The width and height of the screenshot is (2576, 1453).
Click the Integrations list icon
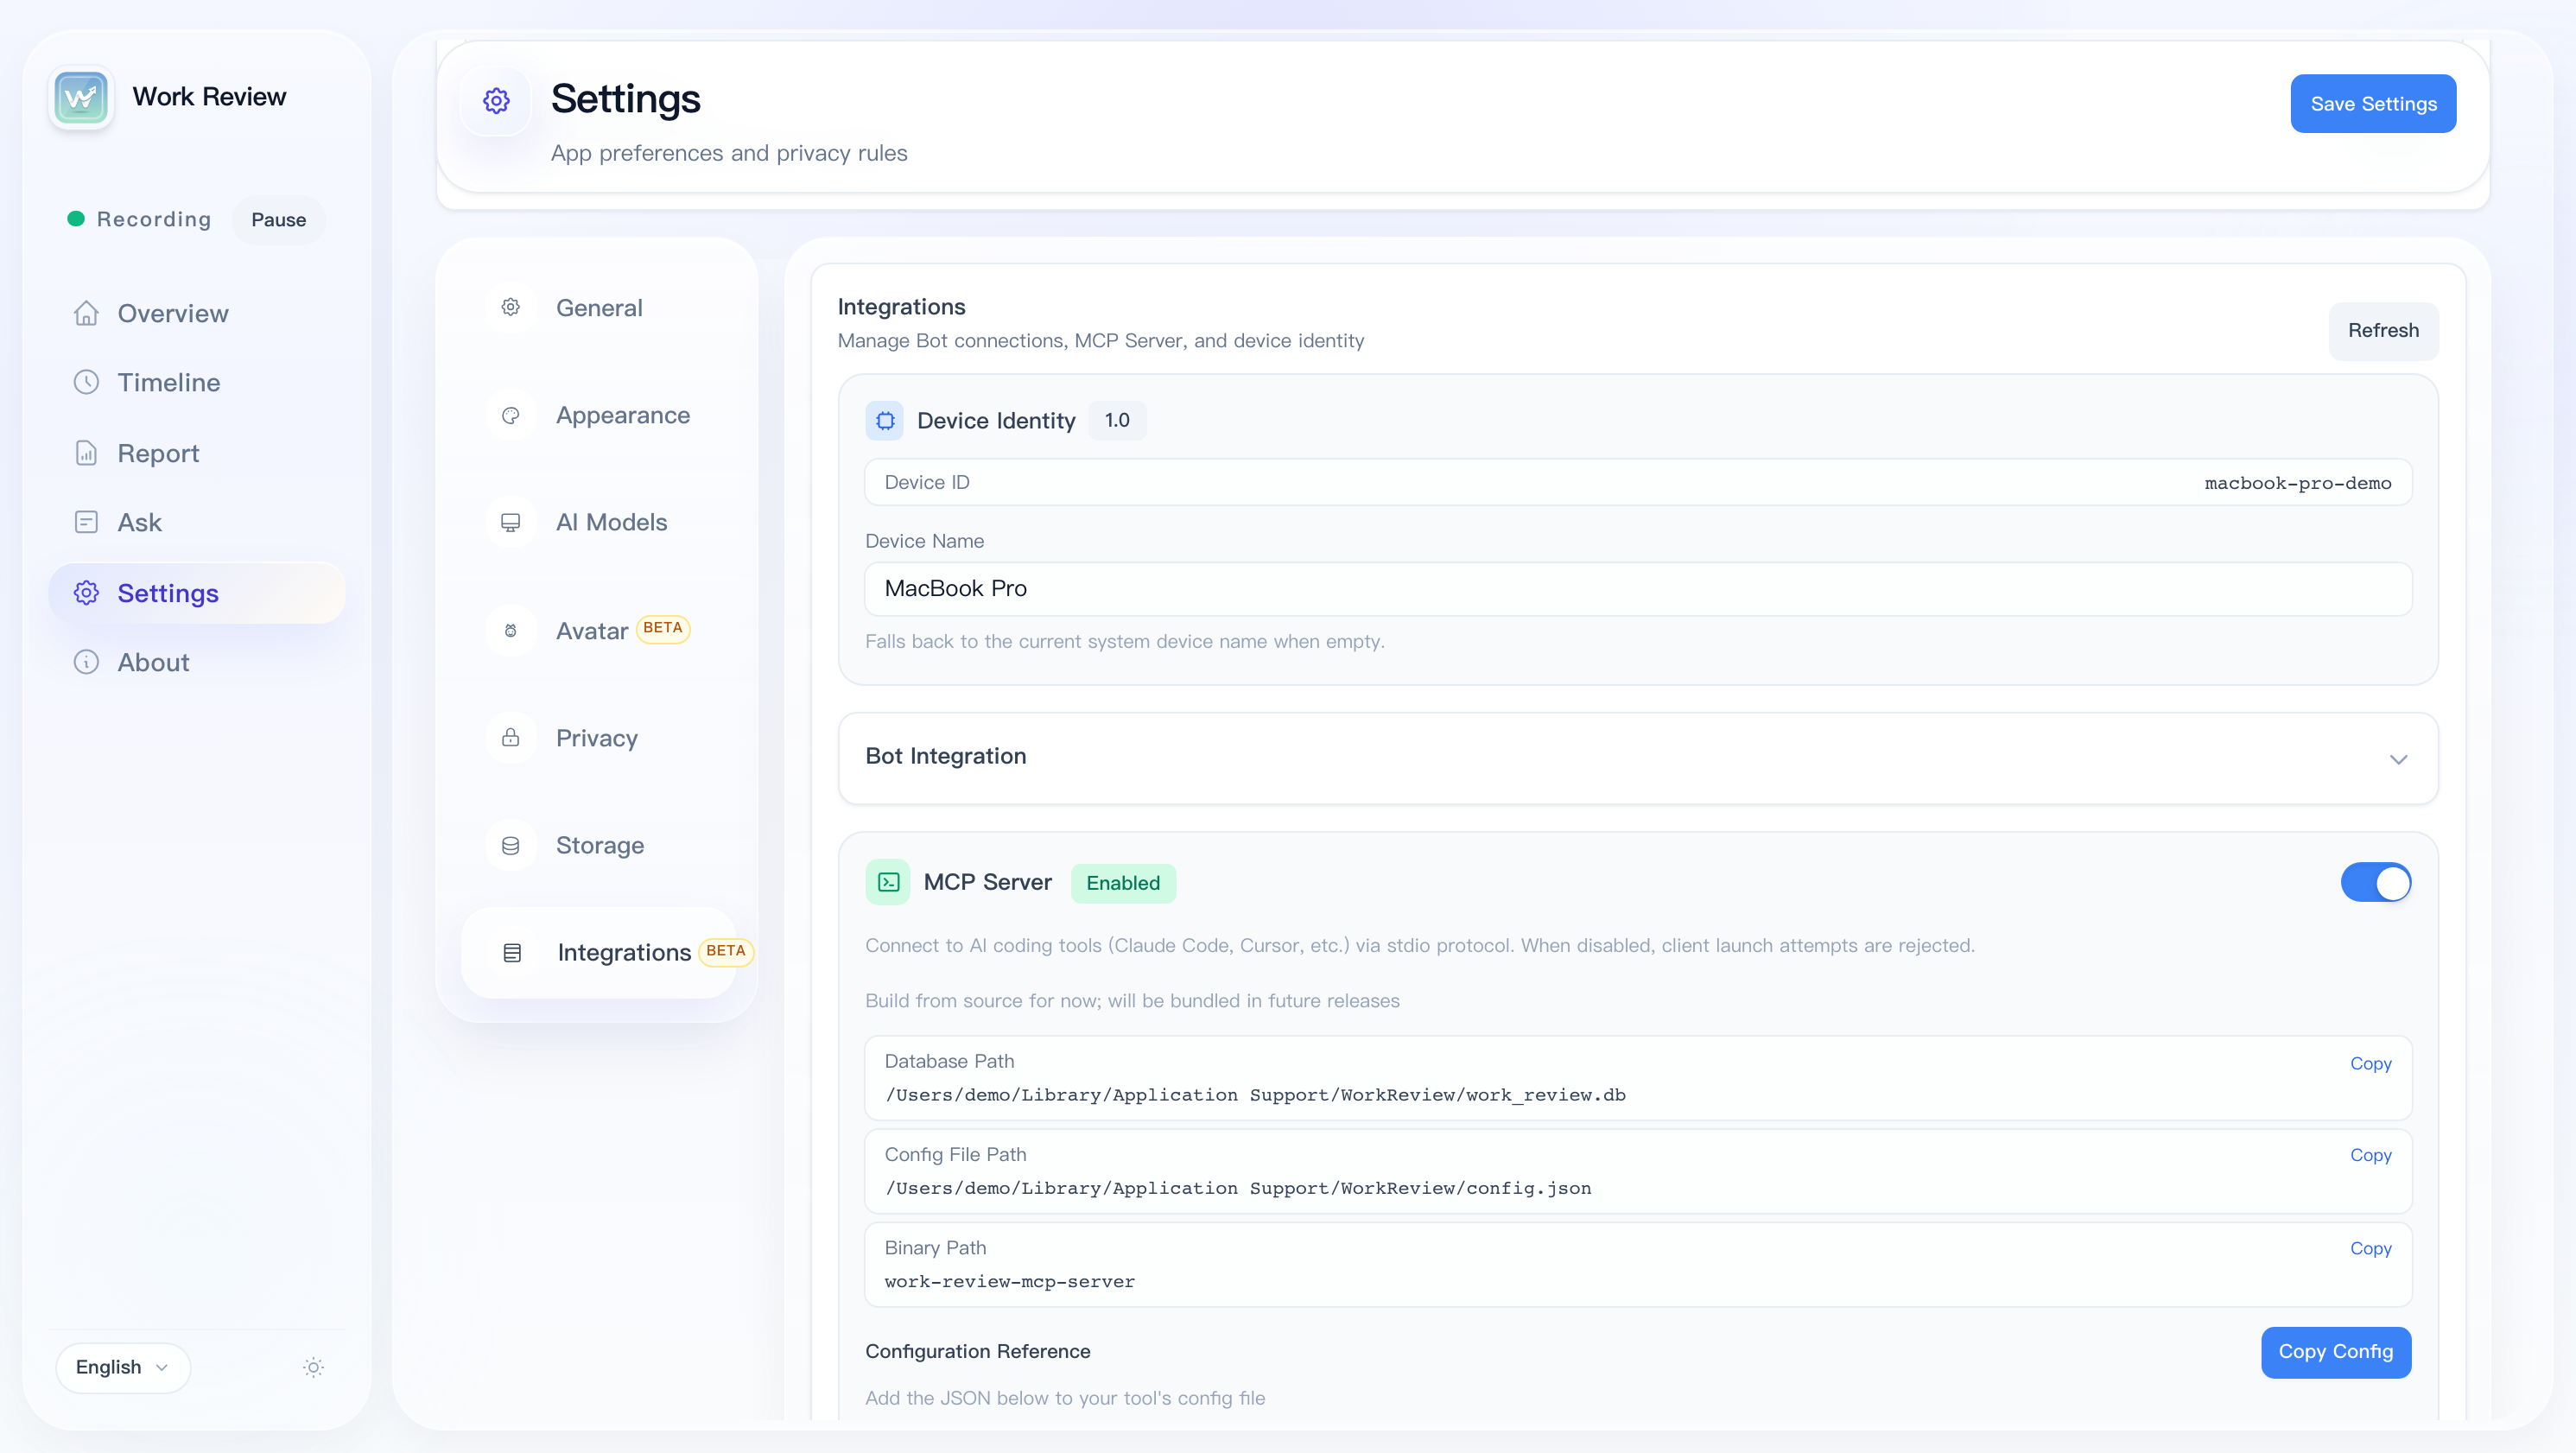[512, 952]
